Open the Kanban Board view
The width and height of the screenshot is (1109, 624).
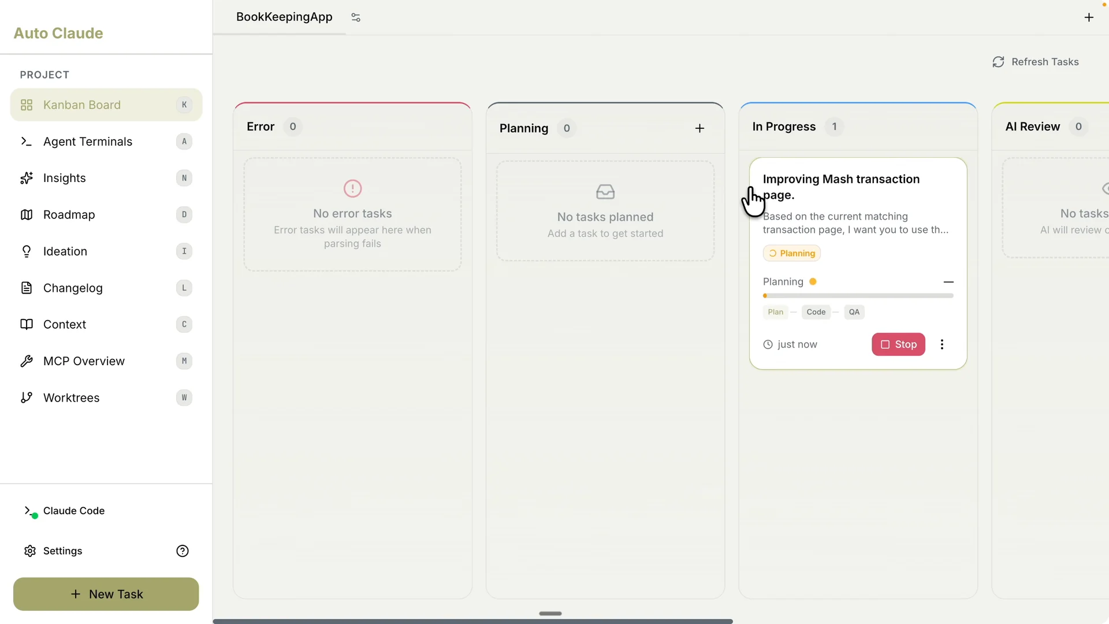[x=106, y=105]
